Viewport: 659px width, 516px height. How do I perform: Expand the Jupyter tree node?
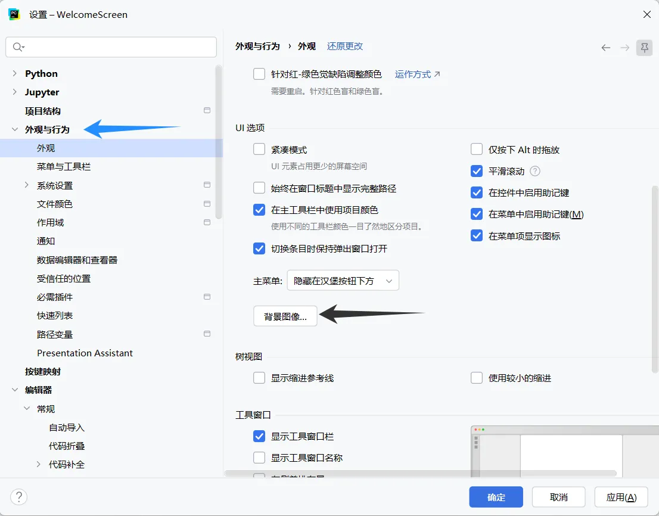[x=15, y=92]
